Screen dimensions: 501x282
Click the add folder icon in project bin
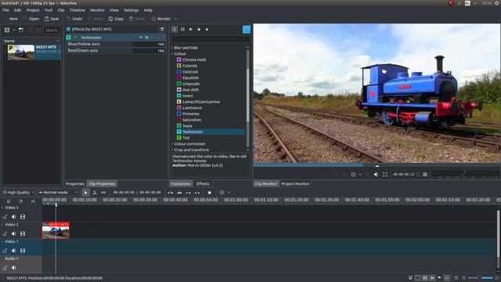(x=21, y=30)
